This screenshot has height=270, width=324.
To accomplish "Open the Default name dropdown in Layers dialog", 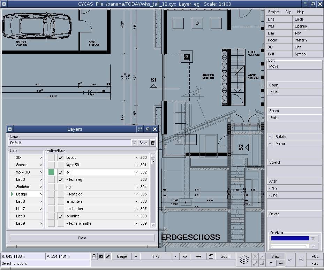I will [x=134, y=142].
